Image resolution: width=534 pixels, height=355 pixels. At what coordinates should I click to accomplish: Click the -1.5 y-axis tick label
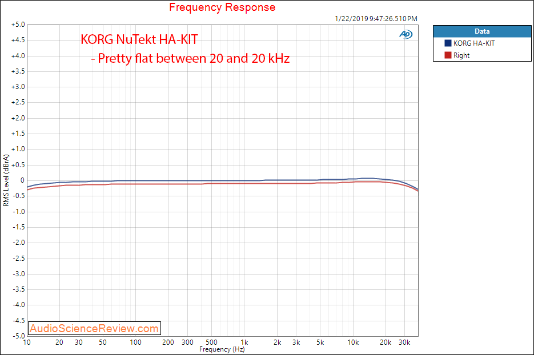(x=19, y=227)
